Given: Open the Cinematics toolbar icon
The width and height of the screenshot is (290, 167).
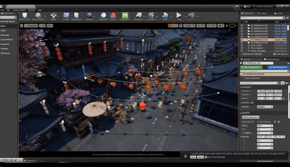Looking at the screenshot, I should pyautogui.click(x=151, y=15).
